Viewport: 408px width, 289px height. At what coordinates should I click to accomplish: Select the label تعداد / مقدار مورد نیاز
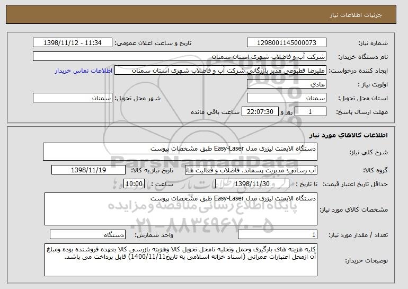[x=358, y=235]
